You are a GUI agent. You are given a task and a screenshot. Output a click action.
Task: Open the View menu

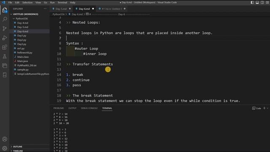(x=38, y=3)
